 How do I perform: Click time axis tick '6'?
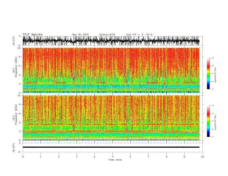coord(130,157)
